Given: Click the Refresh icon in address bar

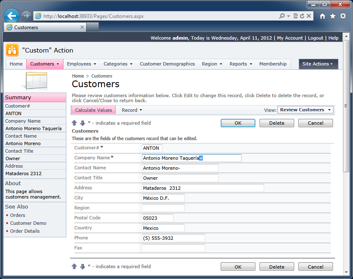Looking at the screenshot, I should point(302,16).
